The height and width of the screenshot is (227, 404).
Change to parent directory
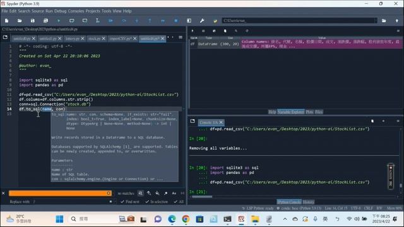click(x=397, y=21)
